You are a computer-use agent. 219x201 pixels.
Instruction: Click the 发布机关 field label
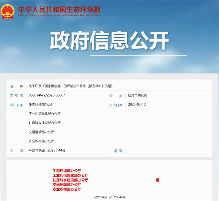point(16,105)
